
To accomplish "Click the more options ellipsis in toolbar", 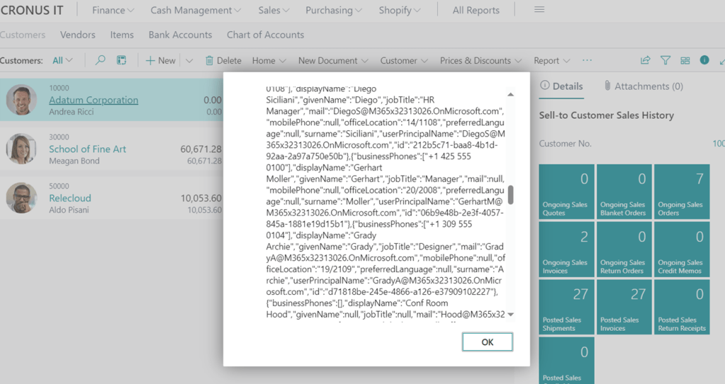I will click(587, 61).
